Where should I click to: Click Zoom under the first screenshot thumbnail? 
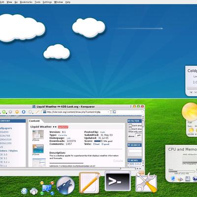tap(36, 140)
